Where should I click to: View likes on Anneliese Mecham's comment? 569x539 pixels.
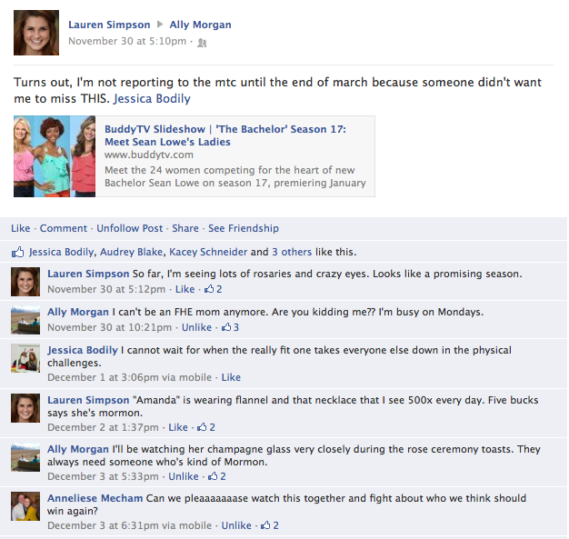270,525
